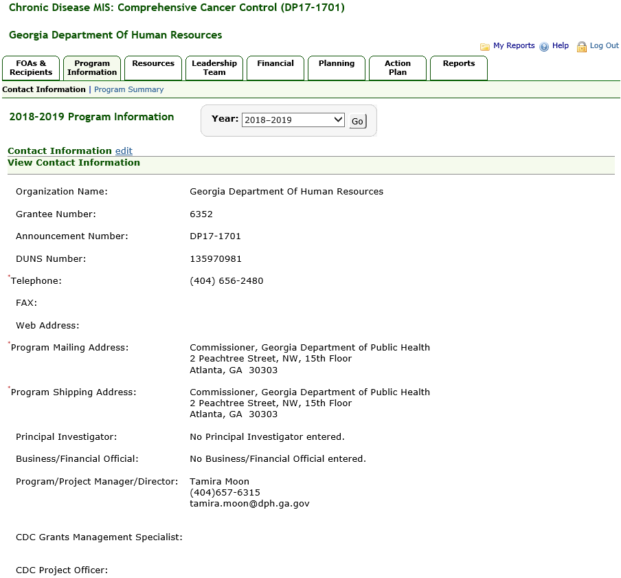Select the Program Information tab
The width and height of the screenshot is (621, 578).
pos(92,68)
